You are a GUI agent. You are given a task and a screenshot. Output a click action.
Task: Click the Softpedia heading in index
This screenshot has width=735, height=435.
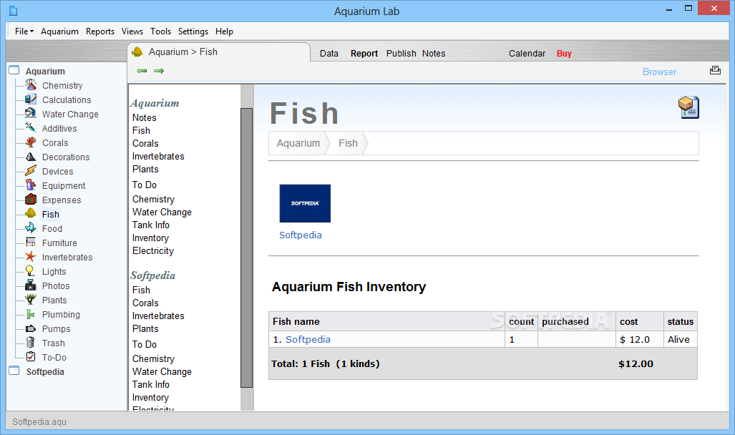coord(153,275)
